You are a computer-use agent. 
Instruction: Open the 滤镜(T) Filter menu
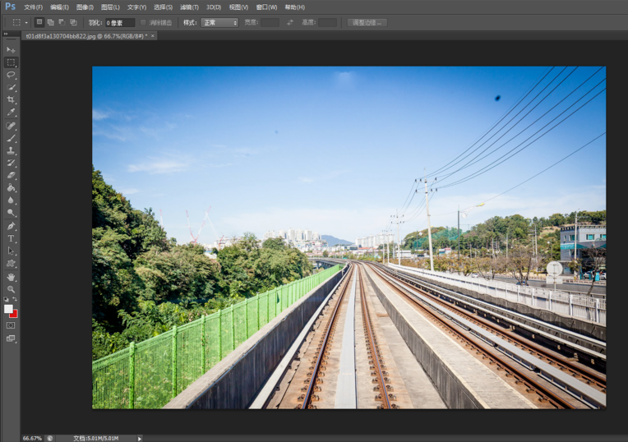pyautogui.click(x=189, y=7)
